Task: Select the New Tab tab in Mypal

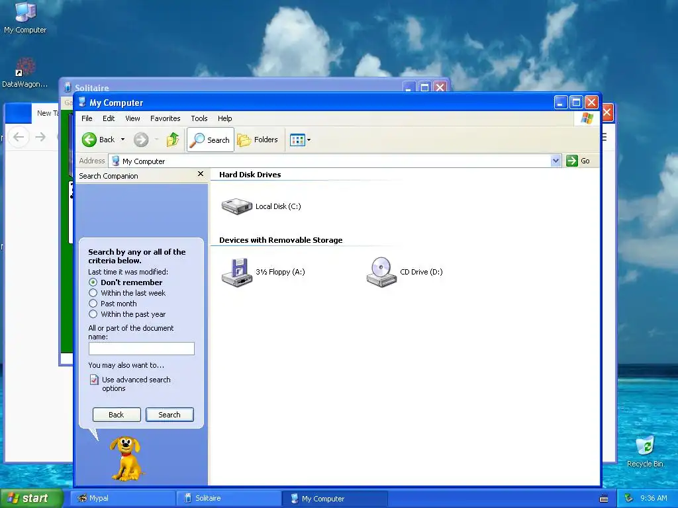Action: pyautogui.click(x=46, y=113)
